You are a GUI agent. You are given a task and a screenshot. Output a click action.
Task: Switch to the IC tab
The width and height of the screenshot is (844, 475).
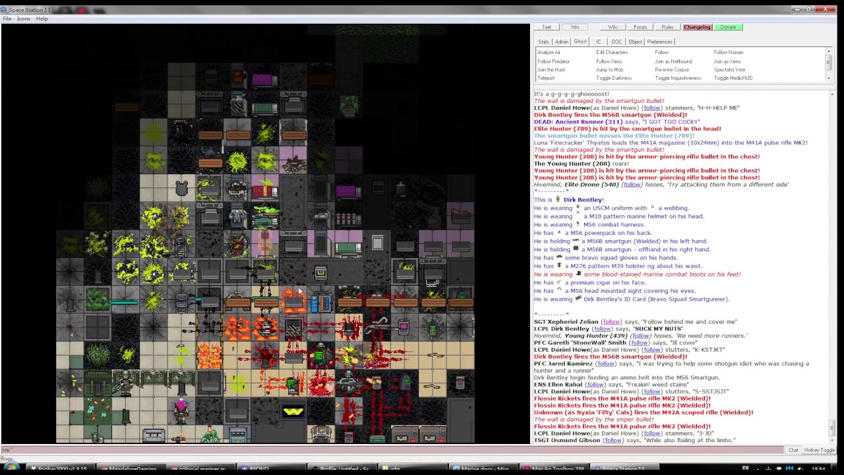click(599, 42)
